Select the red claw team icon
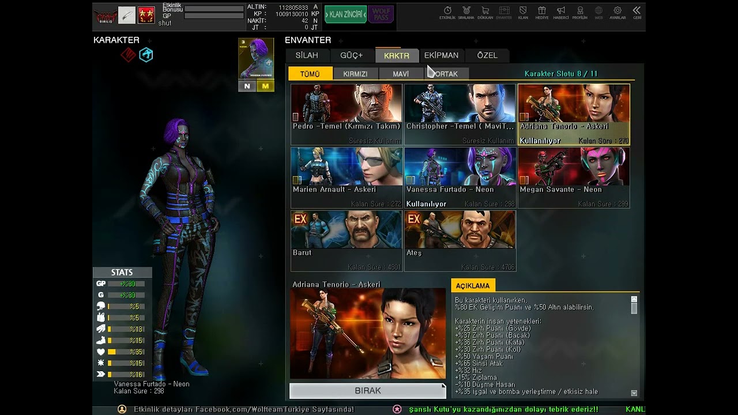 coord(128,55)
